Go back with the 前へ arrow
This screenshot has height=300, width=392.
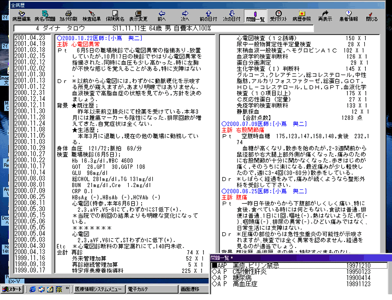[x=162, y=16]
